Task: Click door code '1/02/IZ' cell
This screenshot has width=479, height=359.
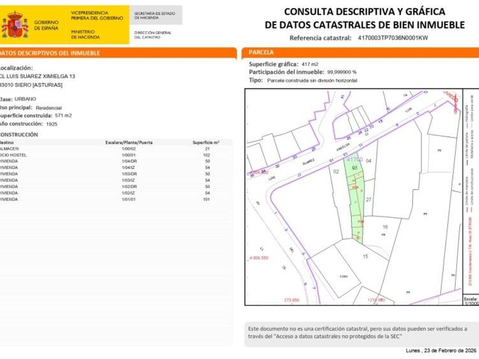Action: [129, 193]
